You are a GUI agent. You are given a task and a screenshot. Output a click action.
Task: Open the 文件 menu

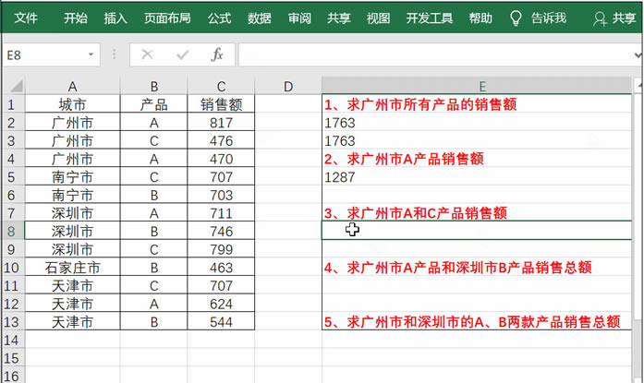click(x=26, y=18)
